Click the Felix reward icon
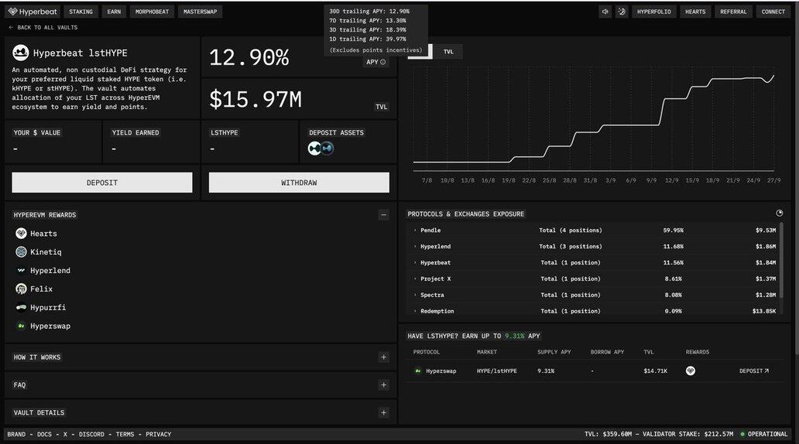The height and width of the screenshot is (444, 799). pyautogui.click(x=21, y=289)
